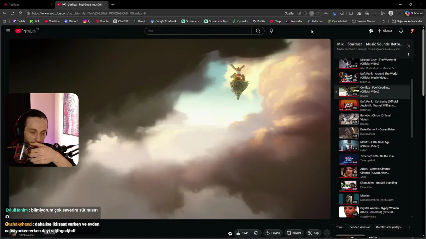The image size is (426, 239).
Task: Close the Mix playlist panel
Action: click(408, 46)
